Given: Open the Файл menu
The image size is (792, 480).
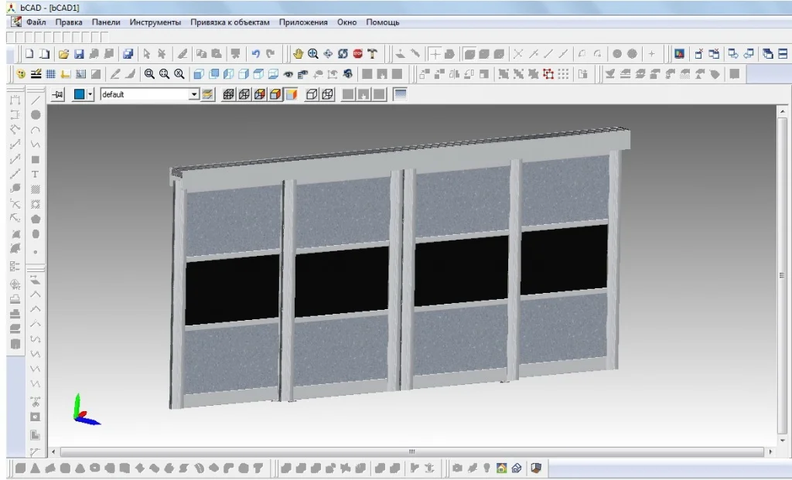Looking at the screenshot, I should point(36,22).
